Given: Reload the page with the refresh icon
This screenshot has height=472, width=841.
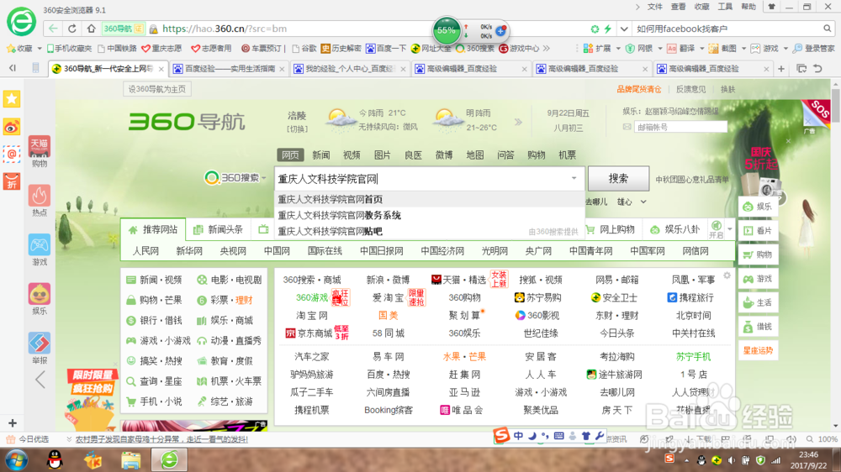Looking at the screenshot, I should point(71,29).
